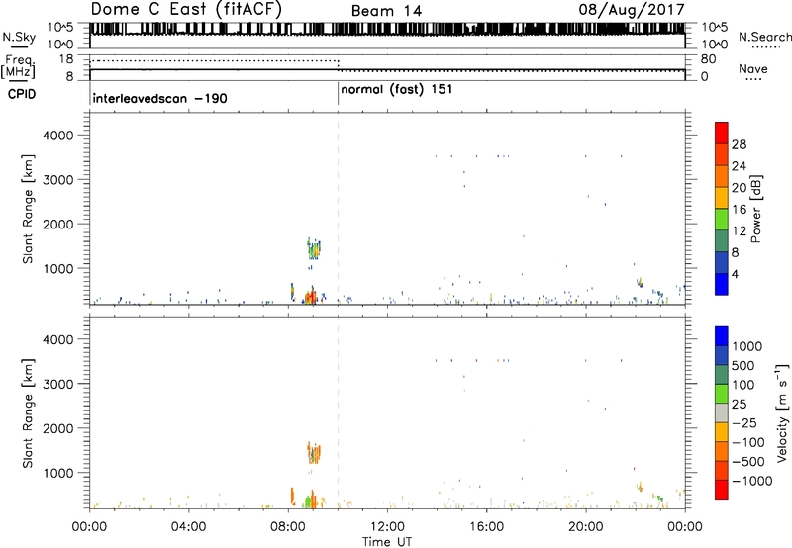Click the 1500 km echo cluster in power plot
Screen dimensions: 792x548
point(314,248)
